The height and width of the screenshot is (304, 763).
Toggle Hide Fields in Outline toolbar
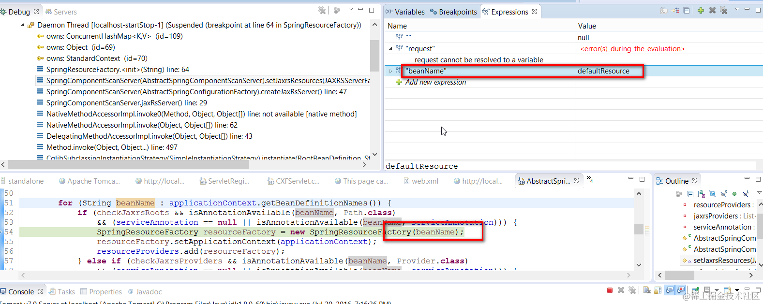coord(712,194)
